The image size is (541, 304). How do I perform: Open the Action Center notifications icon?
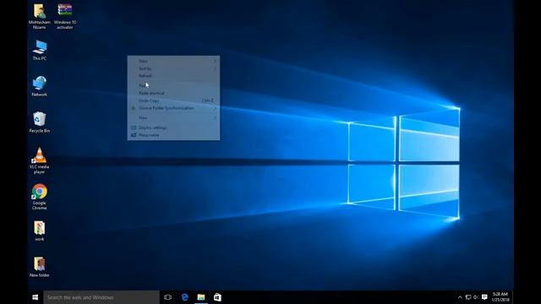pos(484,297)
